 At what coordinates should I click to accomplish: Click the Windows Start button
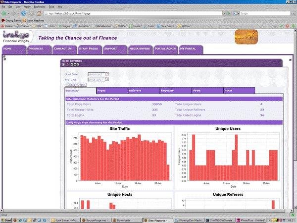click(6, 221)
